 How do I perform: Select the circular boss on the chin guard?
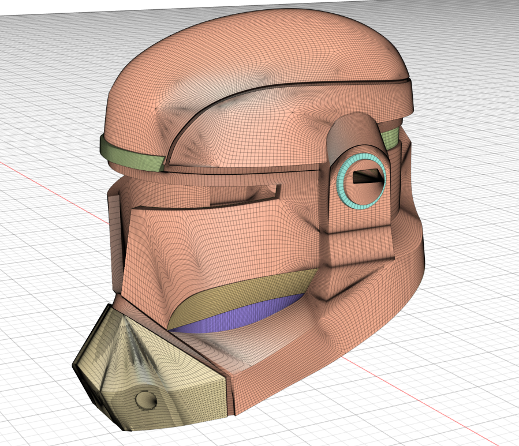click(x=147, y=398)
